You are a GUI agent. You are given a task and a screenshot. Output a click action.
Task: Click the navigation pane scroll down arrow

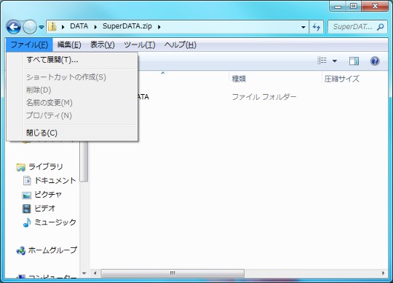click(84, 274)
